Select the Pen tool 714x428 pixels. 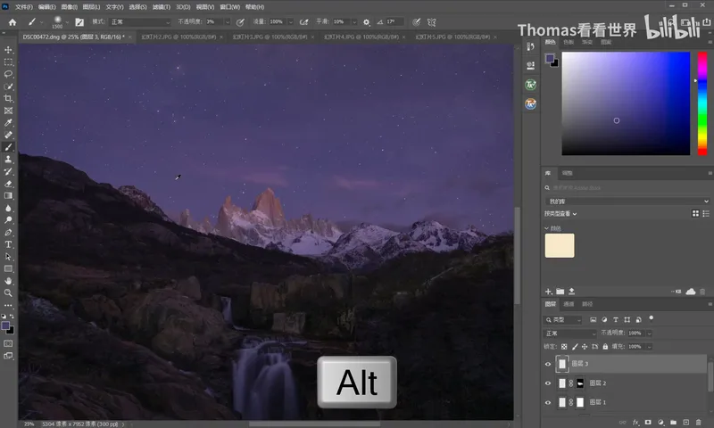click(8, 233)
